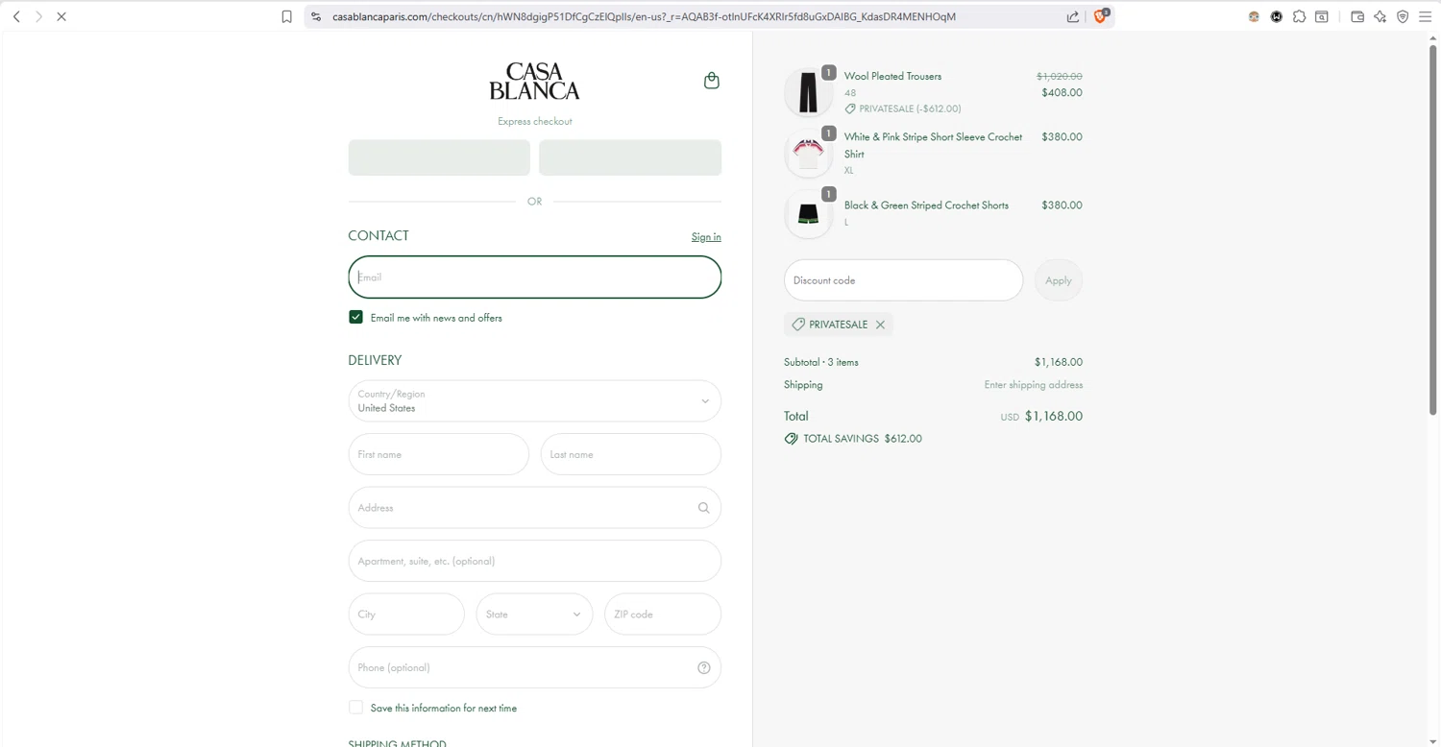The height and width of the screenshot is (747, 1441).
Task: Remove PRIVATESALE discount with X icon
Action: 880,325
